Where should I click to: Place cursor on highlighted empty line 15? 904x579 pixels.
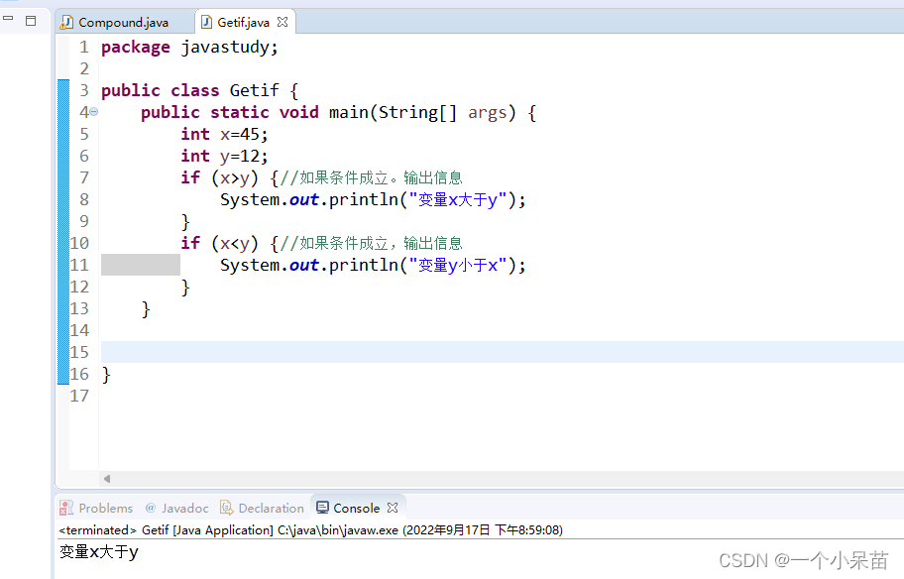(x=503, y=352)
